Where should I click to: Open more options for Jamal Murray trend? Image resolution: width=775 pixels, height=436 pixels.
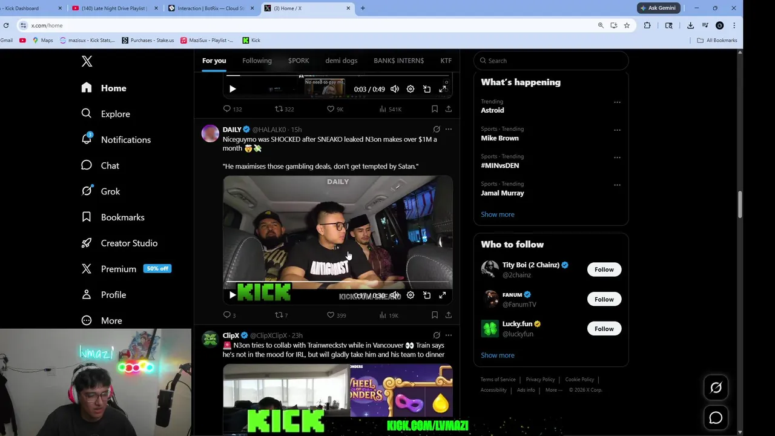pyautogui.click(x=617, y=185)
